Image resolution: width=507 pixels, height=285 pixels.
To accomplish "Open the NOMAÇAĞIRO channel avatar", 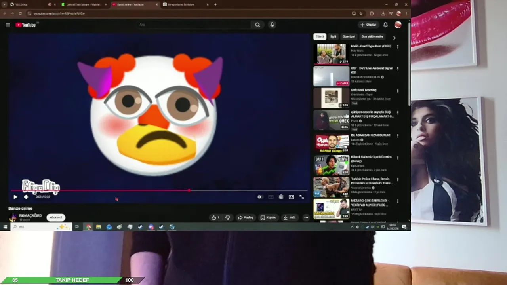I will click(x=13, y=217).
